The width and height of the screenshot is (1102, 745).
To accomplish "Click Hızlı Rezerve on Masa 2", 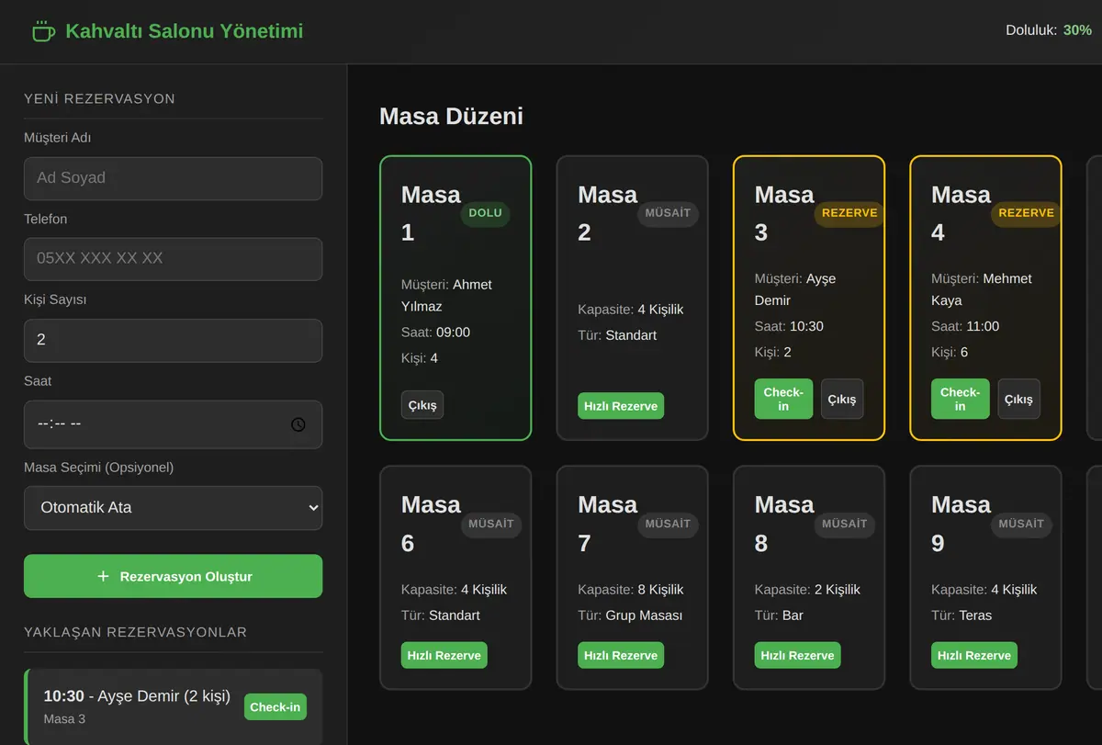I will coord(621,406).
